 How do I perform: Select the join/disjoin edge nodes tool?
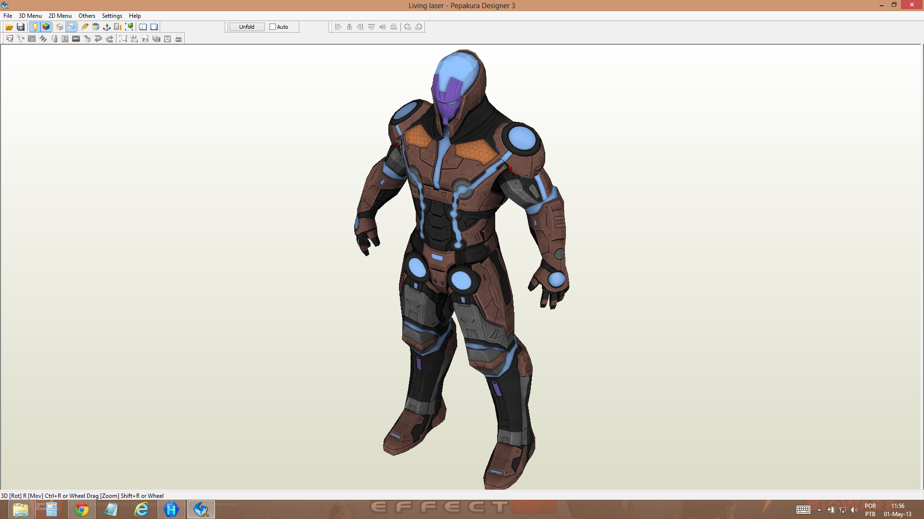(21, 39)
